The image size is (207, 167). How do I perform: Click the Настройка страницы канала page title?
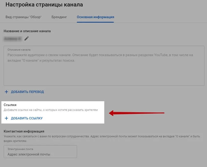(x=44, y=5)
